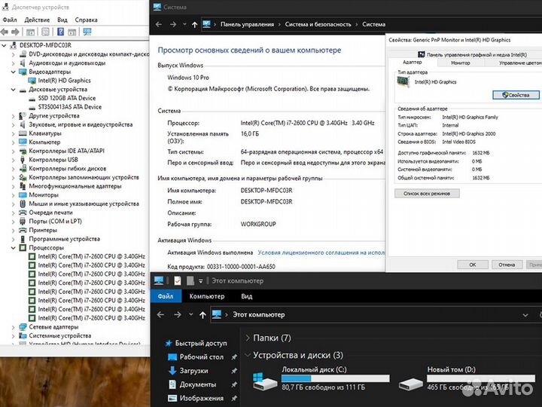Click the forward arrow in the Система window

pyautogui.click(x=173, y=24)
